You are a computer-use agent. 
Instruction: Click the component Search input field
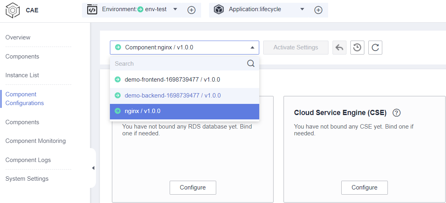(179, 64)
